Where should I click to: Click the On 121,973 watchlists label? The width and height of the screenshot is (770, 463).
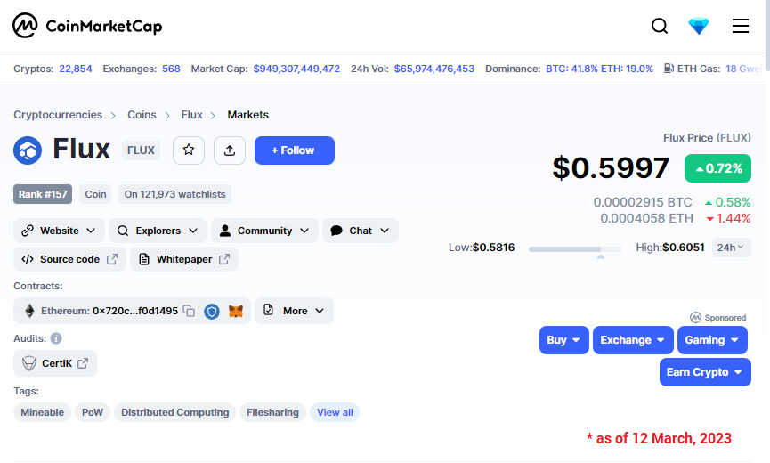pos(174,194)
